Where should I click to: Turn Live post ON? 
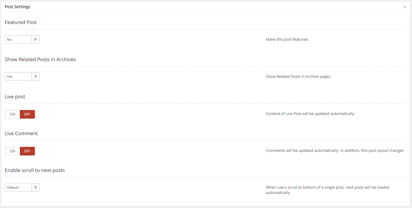point(13,114)
